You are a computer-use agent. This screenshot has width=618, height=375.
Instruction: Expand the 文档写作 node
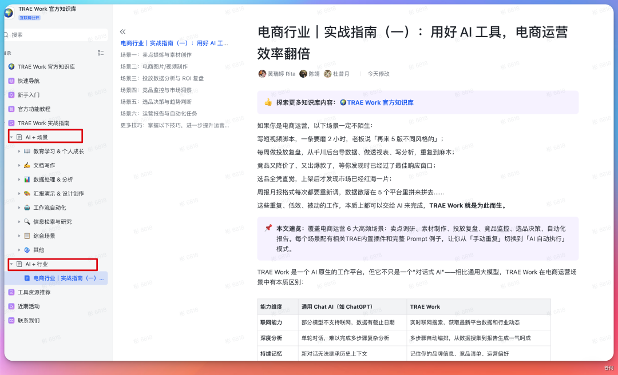pyautogui.click(x=19, y=165)
